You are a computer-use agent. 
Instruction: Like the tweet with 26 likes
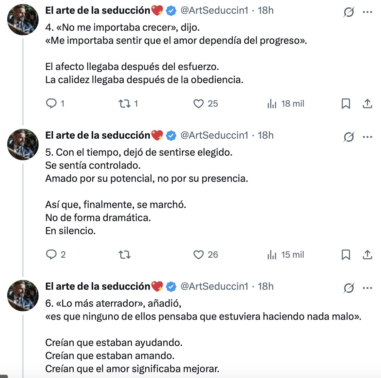tap(198, 254)
